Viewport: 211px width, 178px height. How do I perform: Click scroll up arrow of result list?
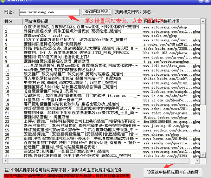[203, 21]
